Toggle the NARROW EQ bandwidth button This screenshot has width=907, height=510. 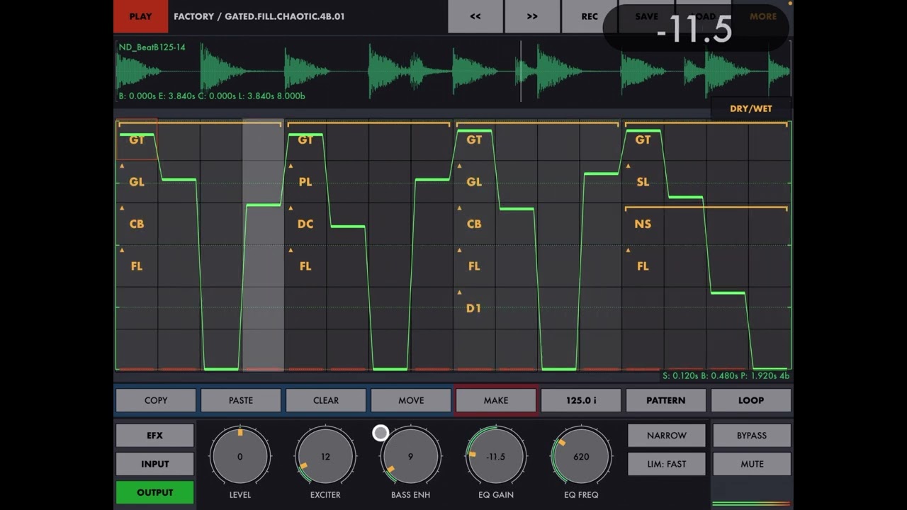coord(667,436)
